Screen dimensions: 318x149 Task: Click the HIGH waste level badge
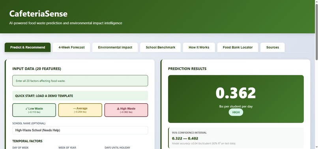(x=236, y=112)
